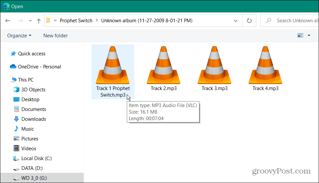Click the path overflow chevrons in address bar
This screenshot has width=319, height=183.
pos(55,21)
